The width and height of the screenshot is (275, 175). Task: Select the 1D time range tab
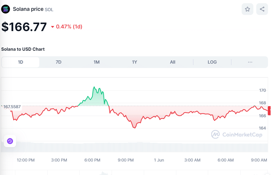click(x=20, y=62)
